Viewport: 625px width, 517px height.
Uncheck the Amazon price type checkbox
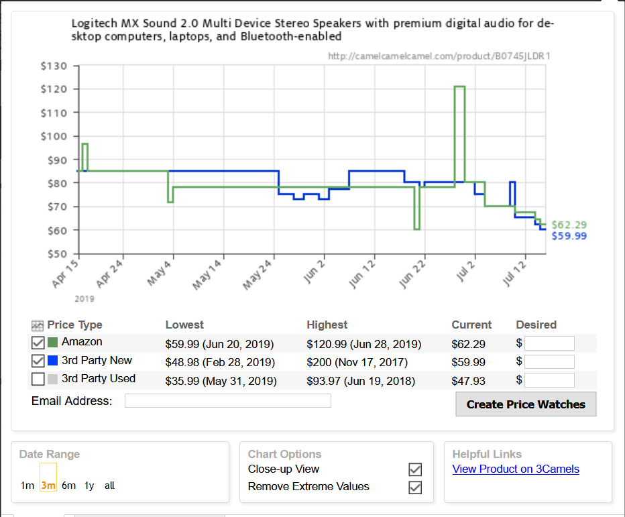point(38,343)
